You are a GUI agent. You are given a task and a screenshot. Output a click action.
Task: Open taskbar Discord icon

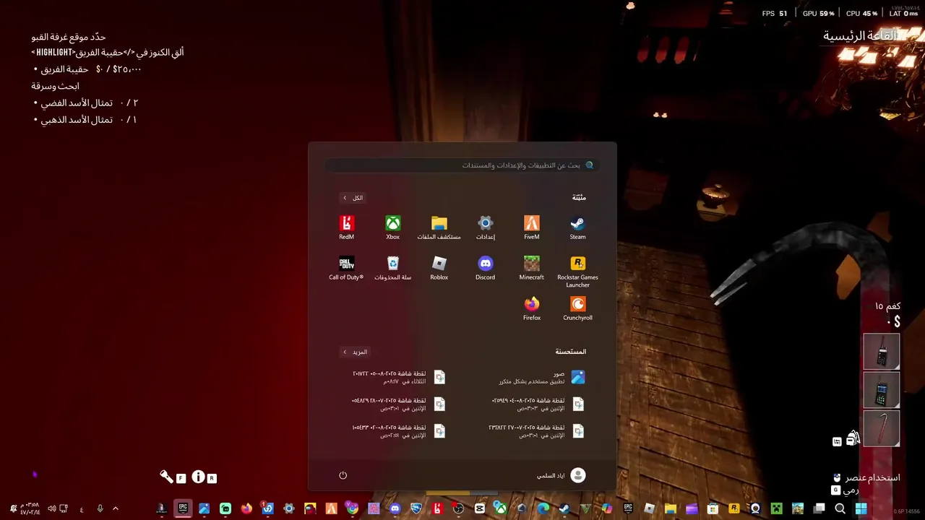point(395,508)
